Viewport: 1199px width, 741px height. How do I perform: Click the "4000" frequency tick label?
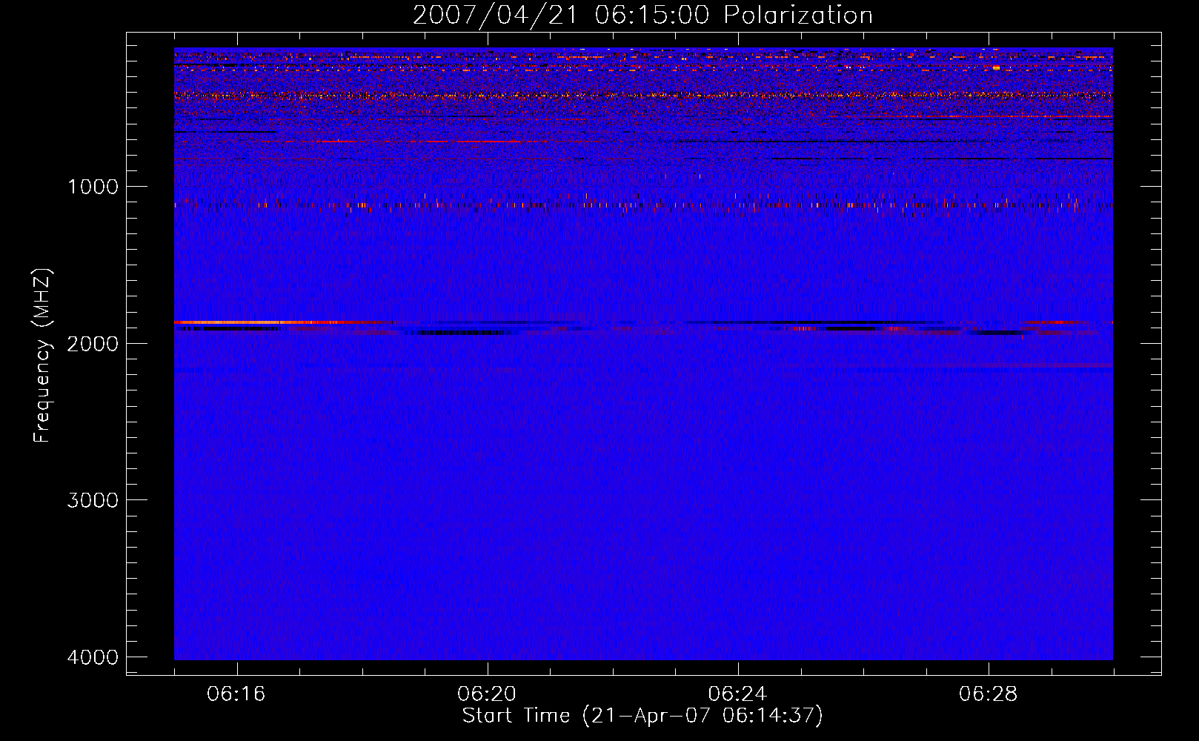[93, 657]
